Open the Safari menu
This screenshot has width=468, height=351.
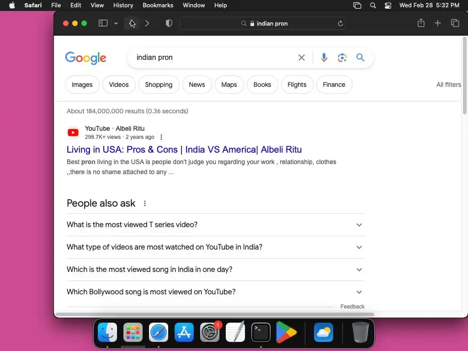coord(33,5)
